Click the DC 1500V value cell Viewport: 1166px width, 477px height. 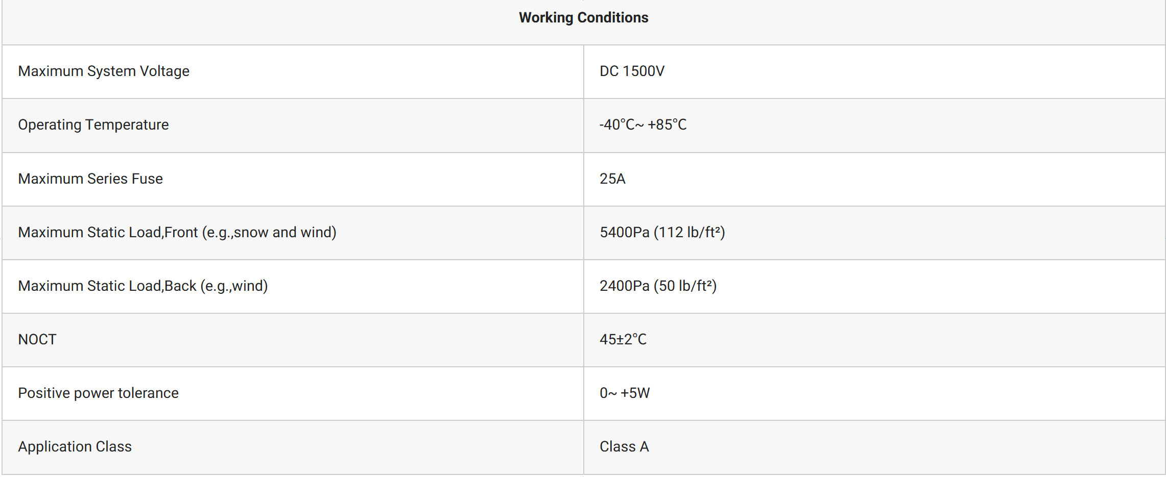click(x=632, y=71)
